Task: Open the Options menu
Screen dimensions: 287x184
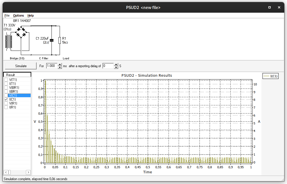Action: (19, 15)
